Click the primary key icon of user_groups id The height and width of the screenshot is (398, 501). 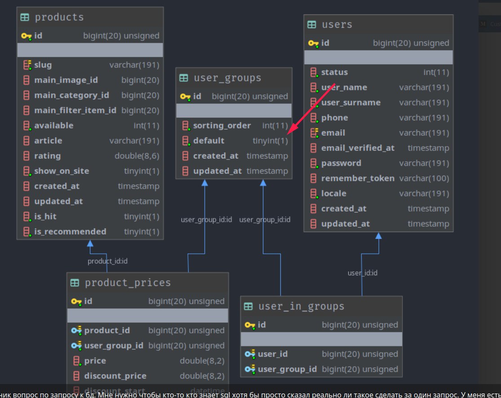point(185,97)
